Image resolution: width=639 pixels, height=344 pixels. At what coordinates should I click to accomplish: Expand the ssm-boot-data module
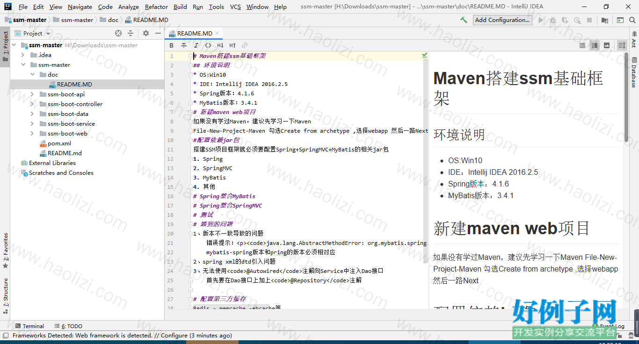tap(33, 114)
